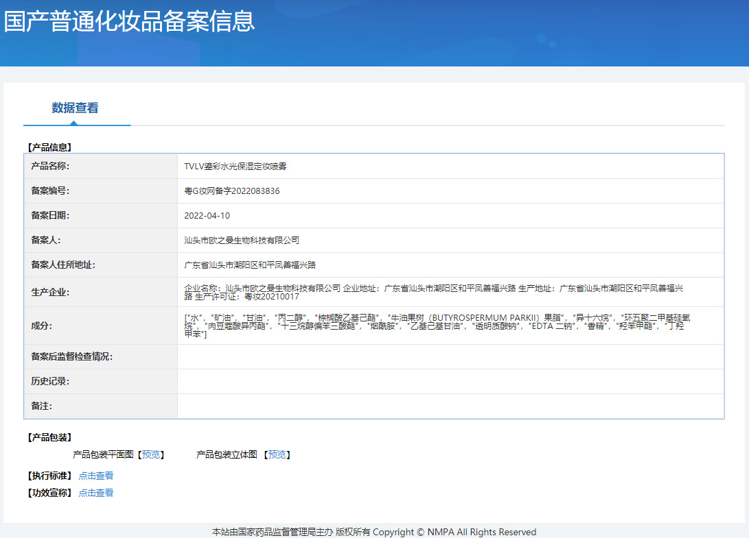749x538 pixels.
Task: Select the 数据查看 tab
Action: (x=75, y=108)
